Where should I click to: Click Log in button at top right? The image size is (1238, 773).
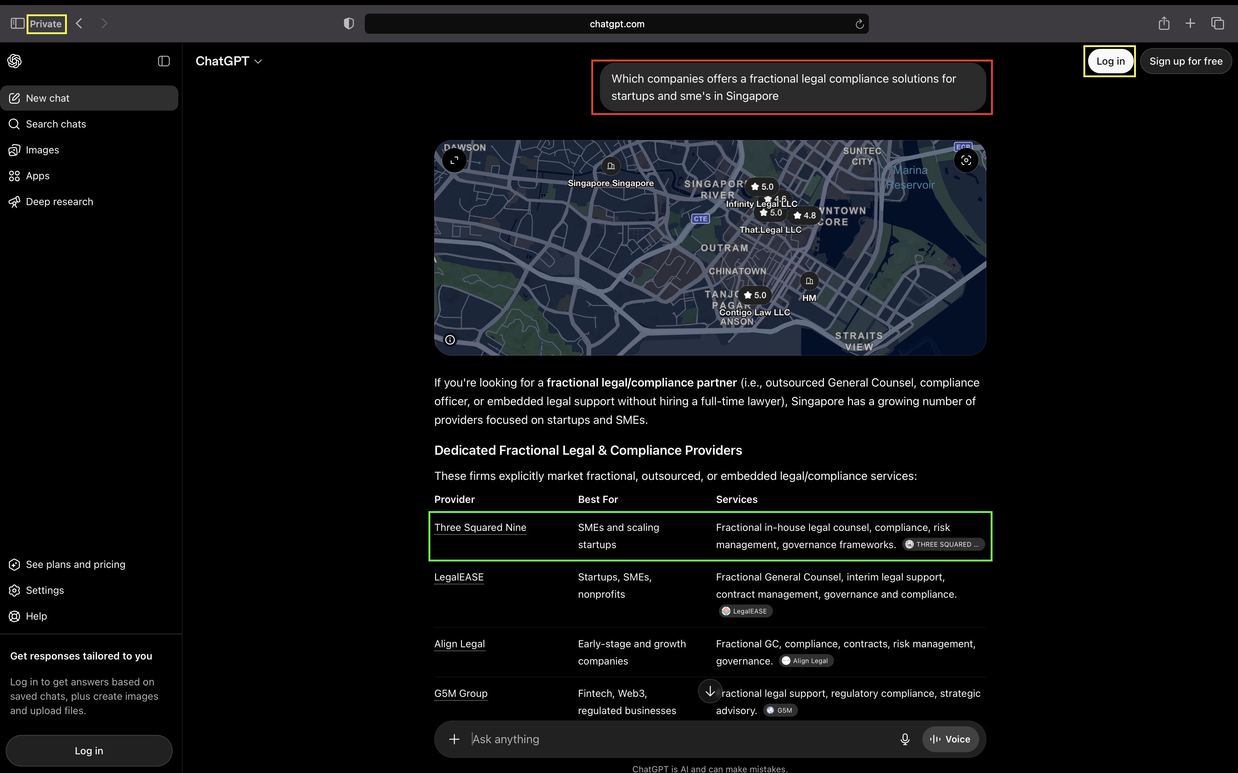(1110, 61)
